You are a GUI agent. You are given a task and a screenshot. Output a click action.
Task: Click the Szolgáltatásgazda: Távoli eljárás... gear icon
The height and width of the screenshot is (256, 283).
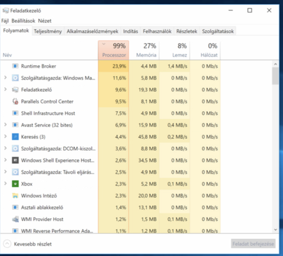point(15,172)
